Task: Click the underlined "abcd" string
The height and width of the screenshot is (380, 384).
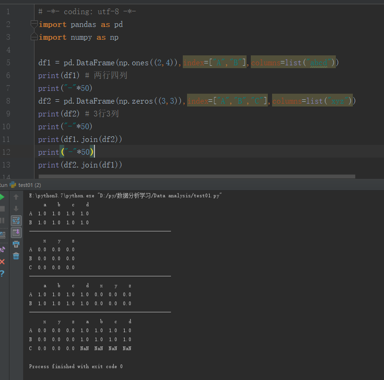Action: pos(319,63)
